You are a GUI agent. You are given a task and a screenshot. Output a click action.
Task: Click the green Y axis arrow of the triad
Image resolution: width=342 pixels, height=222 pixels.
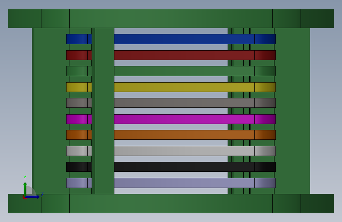click(x=25, y=189)
